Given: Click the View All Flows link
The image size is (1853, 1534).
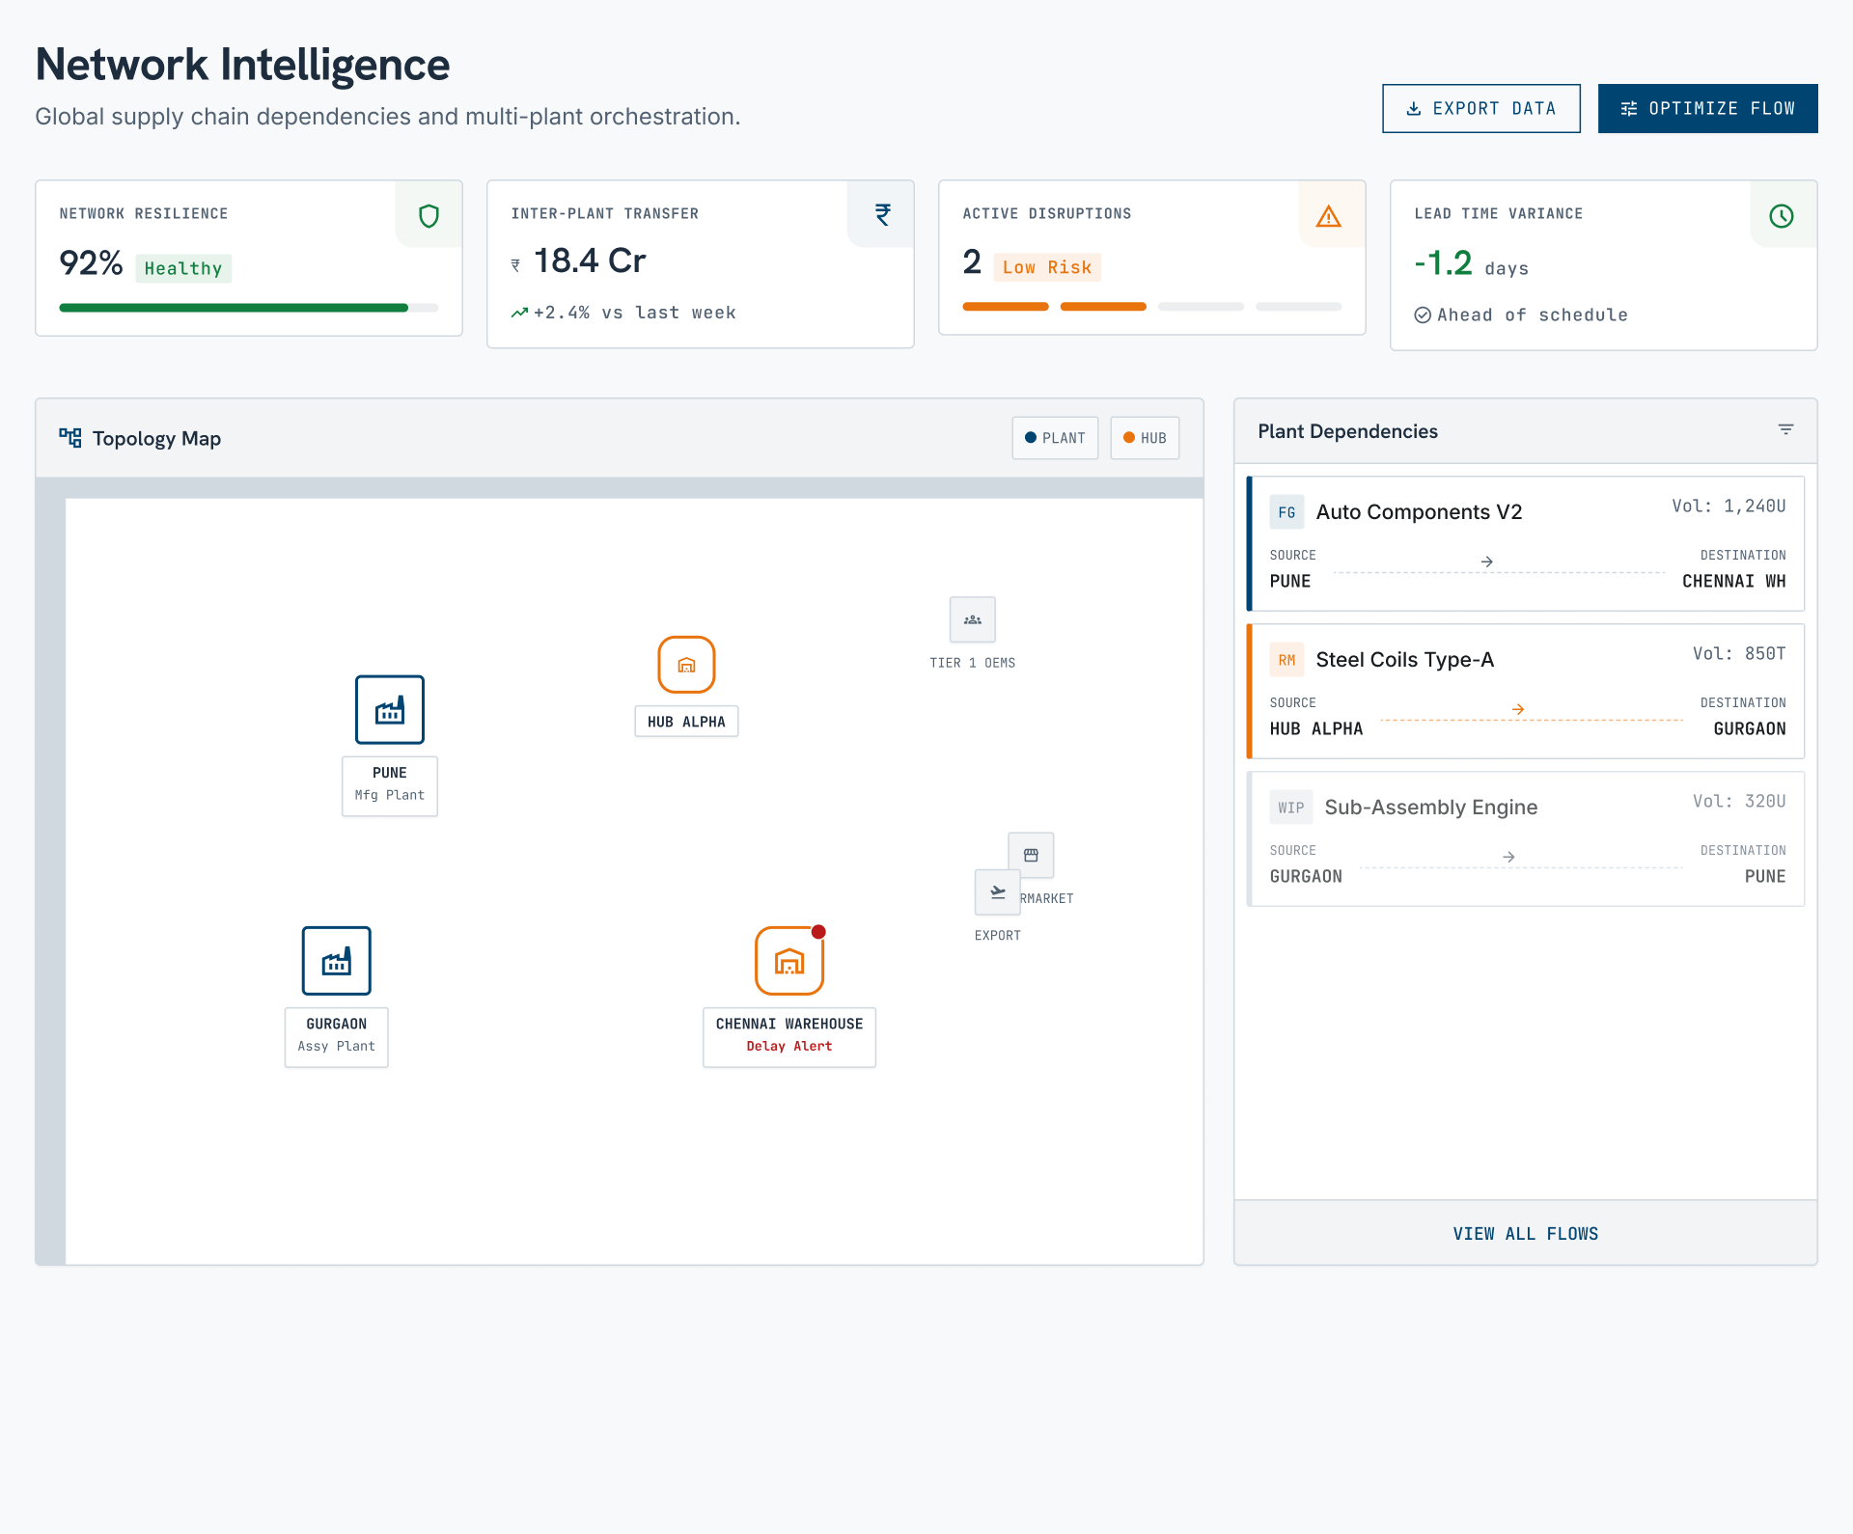Looking at the screenshot, I should coord(1526,1234).
